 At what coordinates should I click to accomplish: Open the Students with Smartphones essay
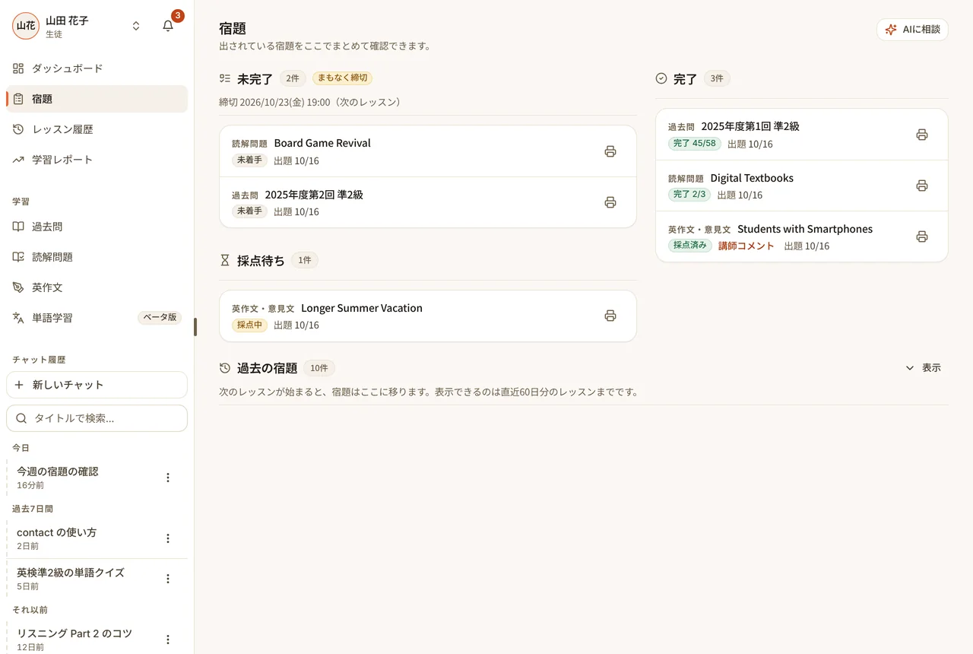coord(802,237)
